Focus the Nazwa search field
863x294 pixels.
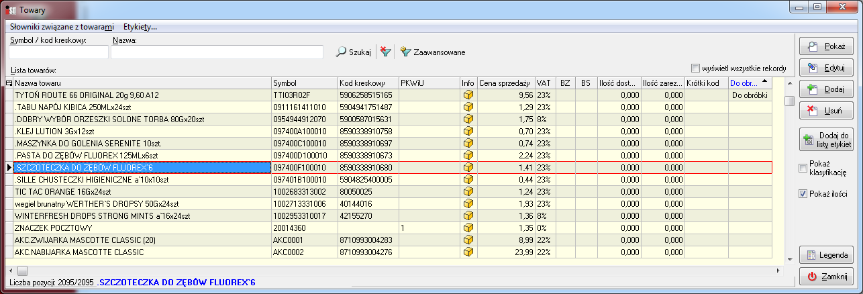(217, 52)
